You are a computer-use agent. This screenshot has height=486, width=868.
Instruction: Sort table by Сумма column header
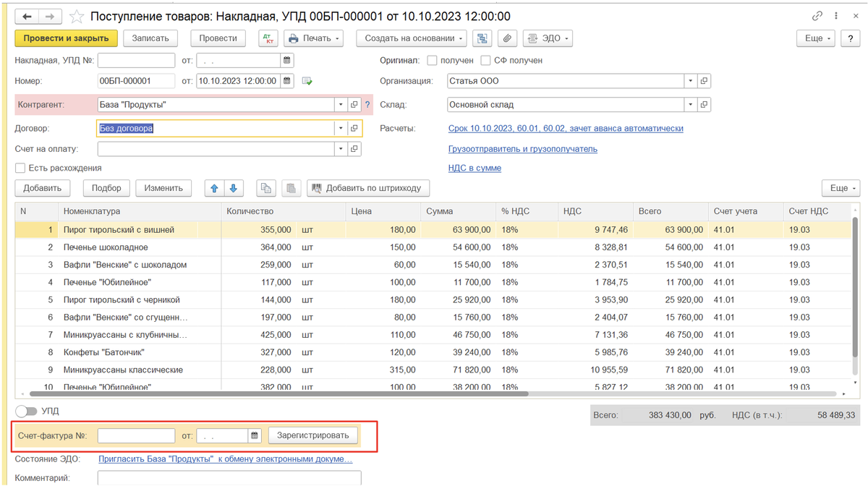click(458, 211)
